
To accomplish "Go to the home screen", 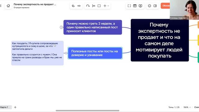I will [8, 6].
